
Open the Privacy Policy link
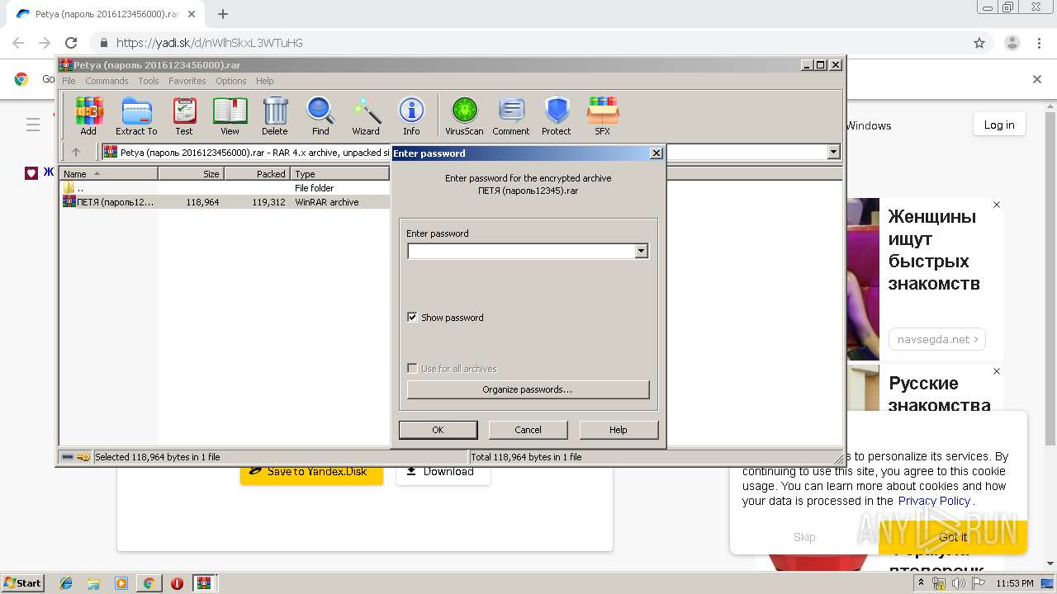pyautogui.click(x=934, y=501)
